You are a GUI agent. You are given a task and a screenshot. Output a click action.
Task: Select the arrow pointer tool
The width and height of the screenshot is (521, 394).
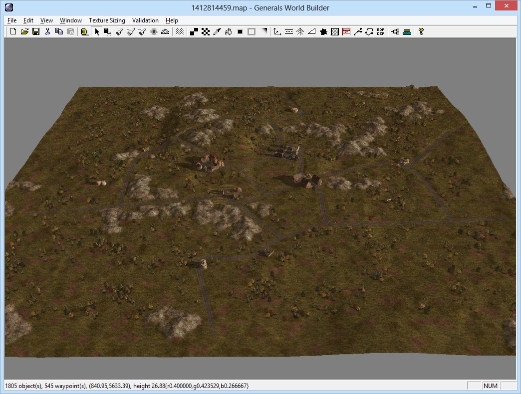(x=97, y=31)
